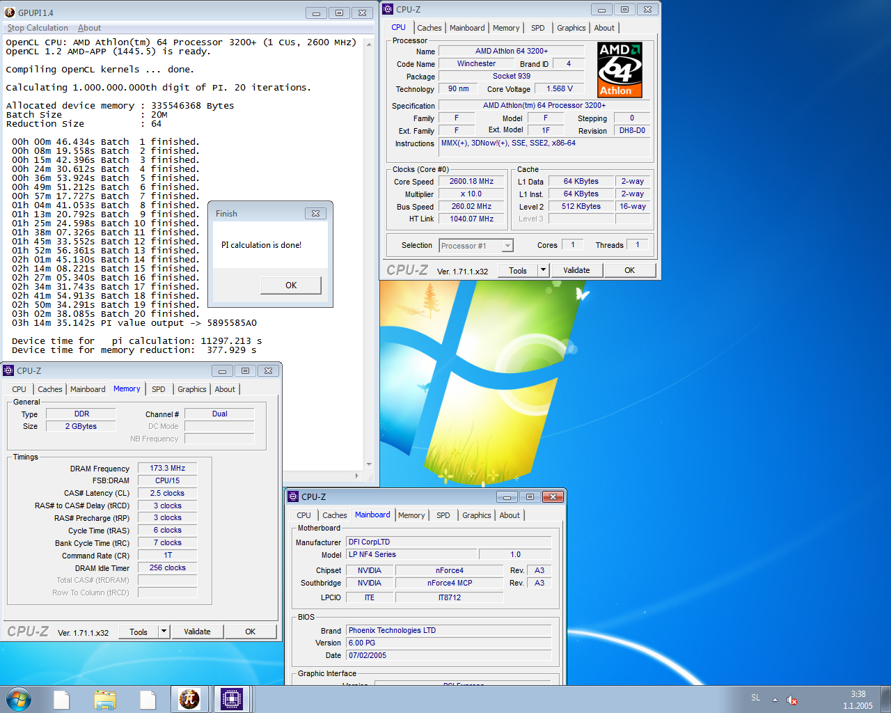
Task: Click the Southbridge nForce4 MCP field
Action: point(449,583)
